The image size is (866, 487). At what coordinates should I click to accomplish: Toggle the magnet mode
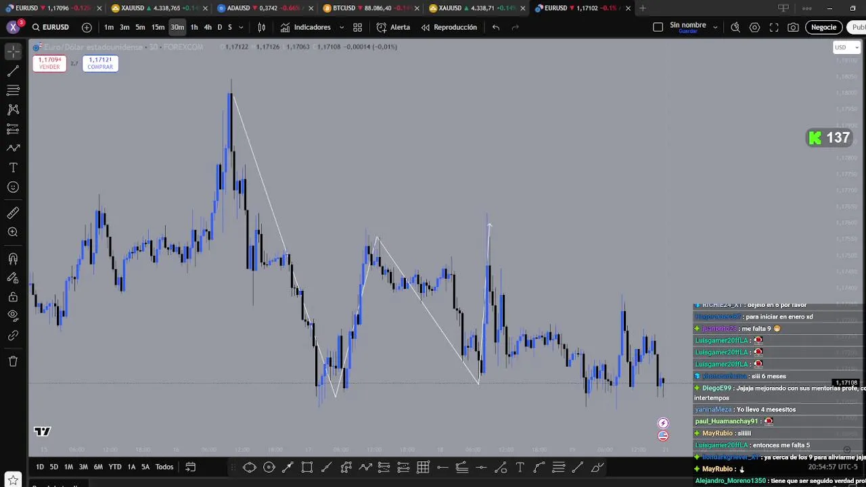point(13,258)
